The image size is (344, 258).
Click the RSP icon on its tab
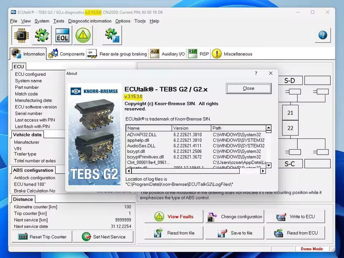[192, 53]
